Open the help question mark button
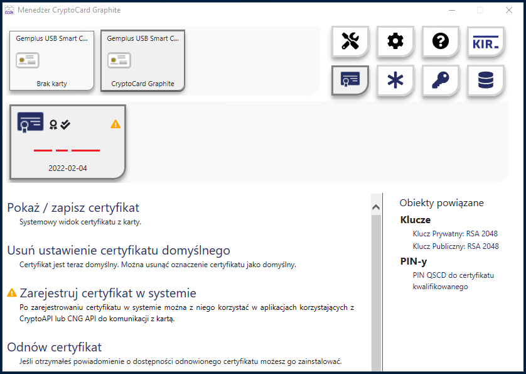 click(x=441, y=41)
